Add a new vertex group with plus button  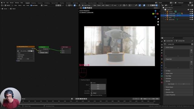pos(192,50)
